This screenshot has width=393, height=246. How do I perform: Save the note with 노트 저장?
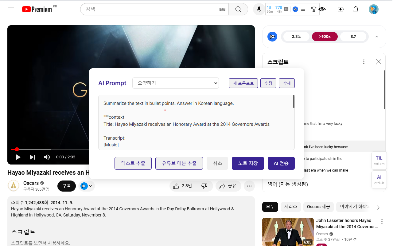coord(248,163)
